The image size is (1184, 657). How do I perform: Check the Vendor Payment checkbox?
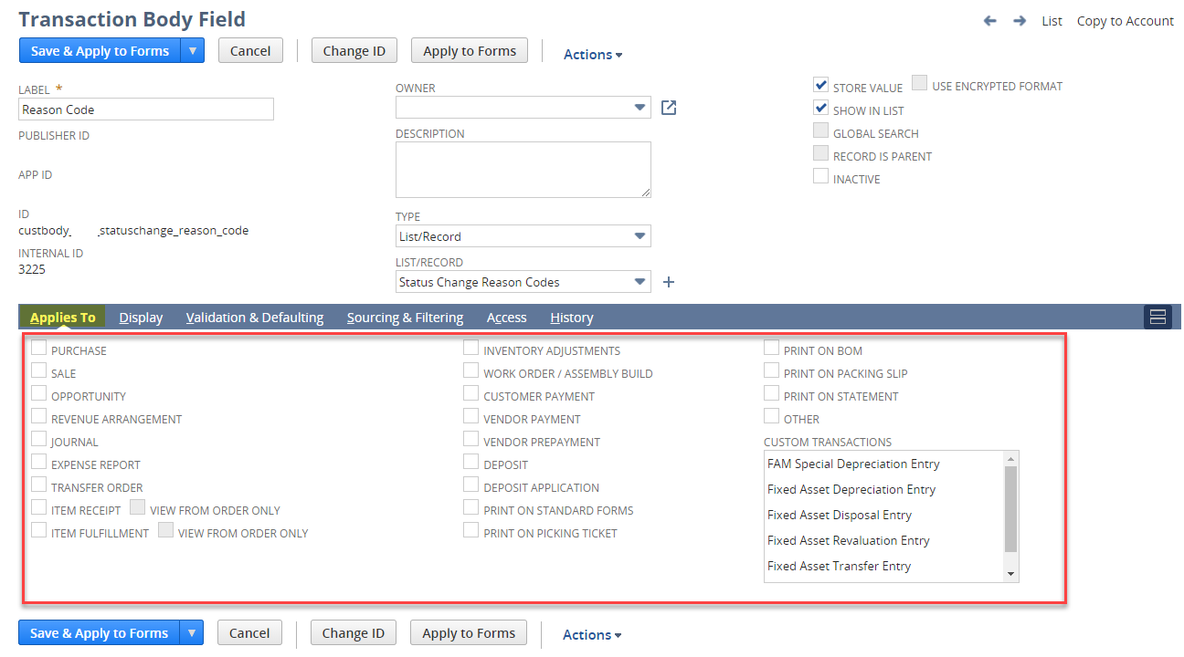tap(470, 416)
